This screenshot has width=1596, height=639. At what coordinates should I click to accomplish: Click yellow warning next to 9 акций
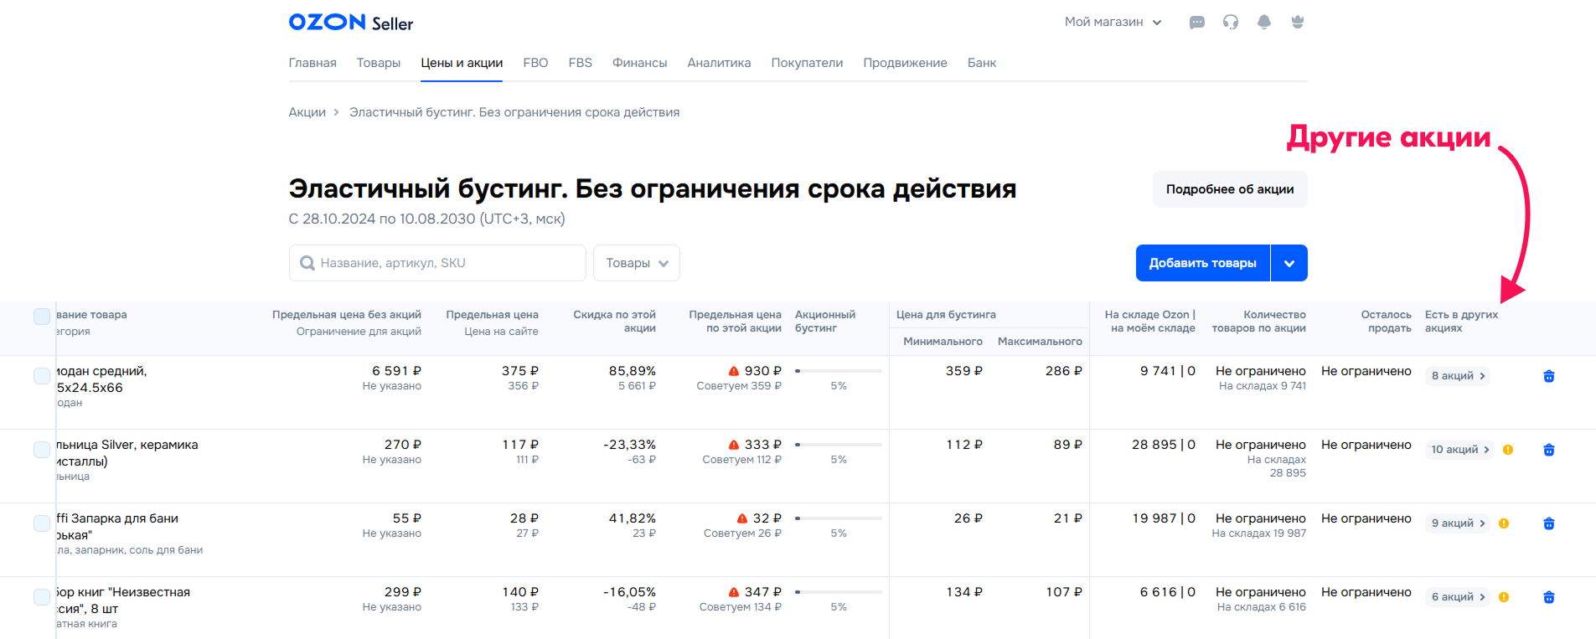pyautogui.click(x=1504, y=523)
